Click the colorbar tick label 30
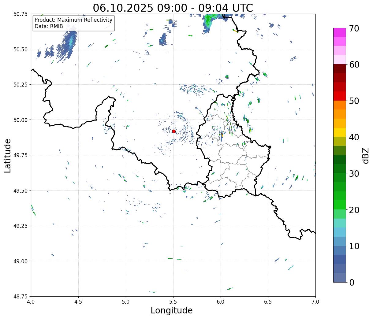373x318 pixels. point(354,174)
